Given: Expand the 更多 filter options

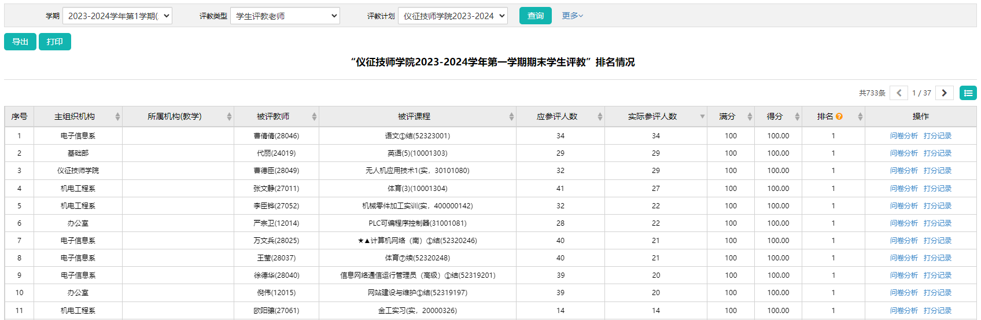Looking at the screenshot, I should pyautogui.click(x=572, y=16).
